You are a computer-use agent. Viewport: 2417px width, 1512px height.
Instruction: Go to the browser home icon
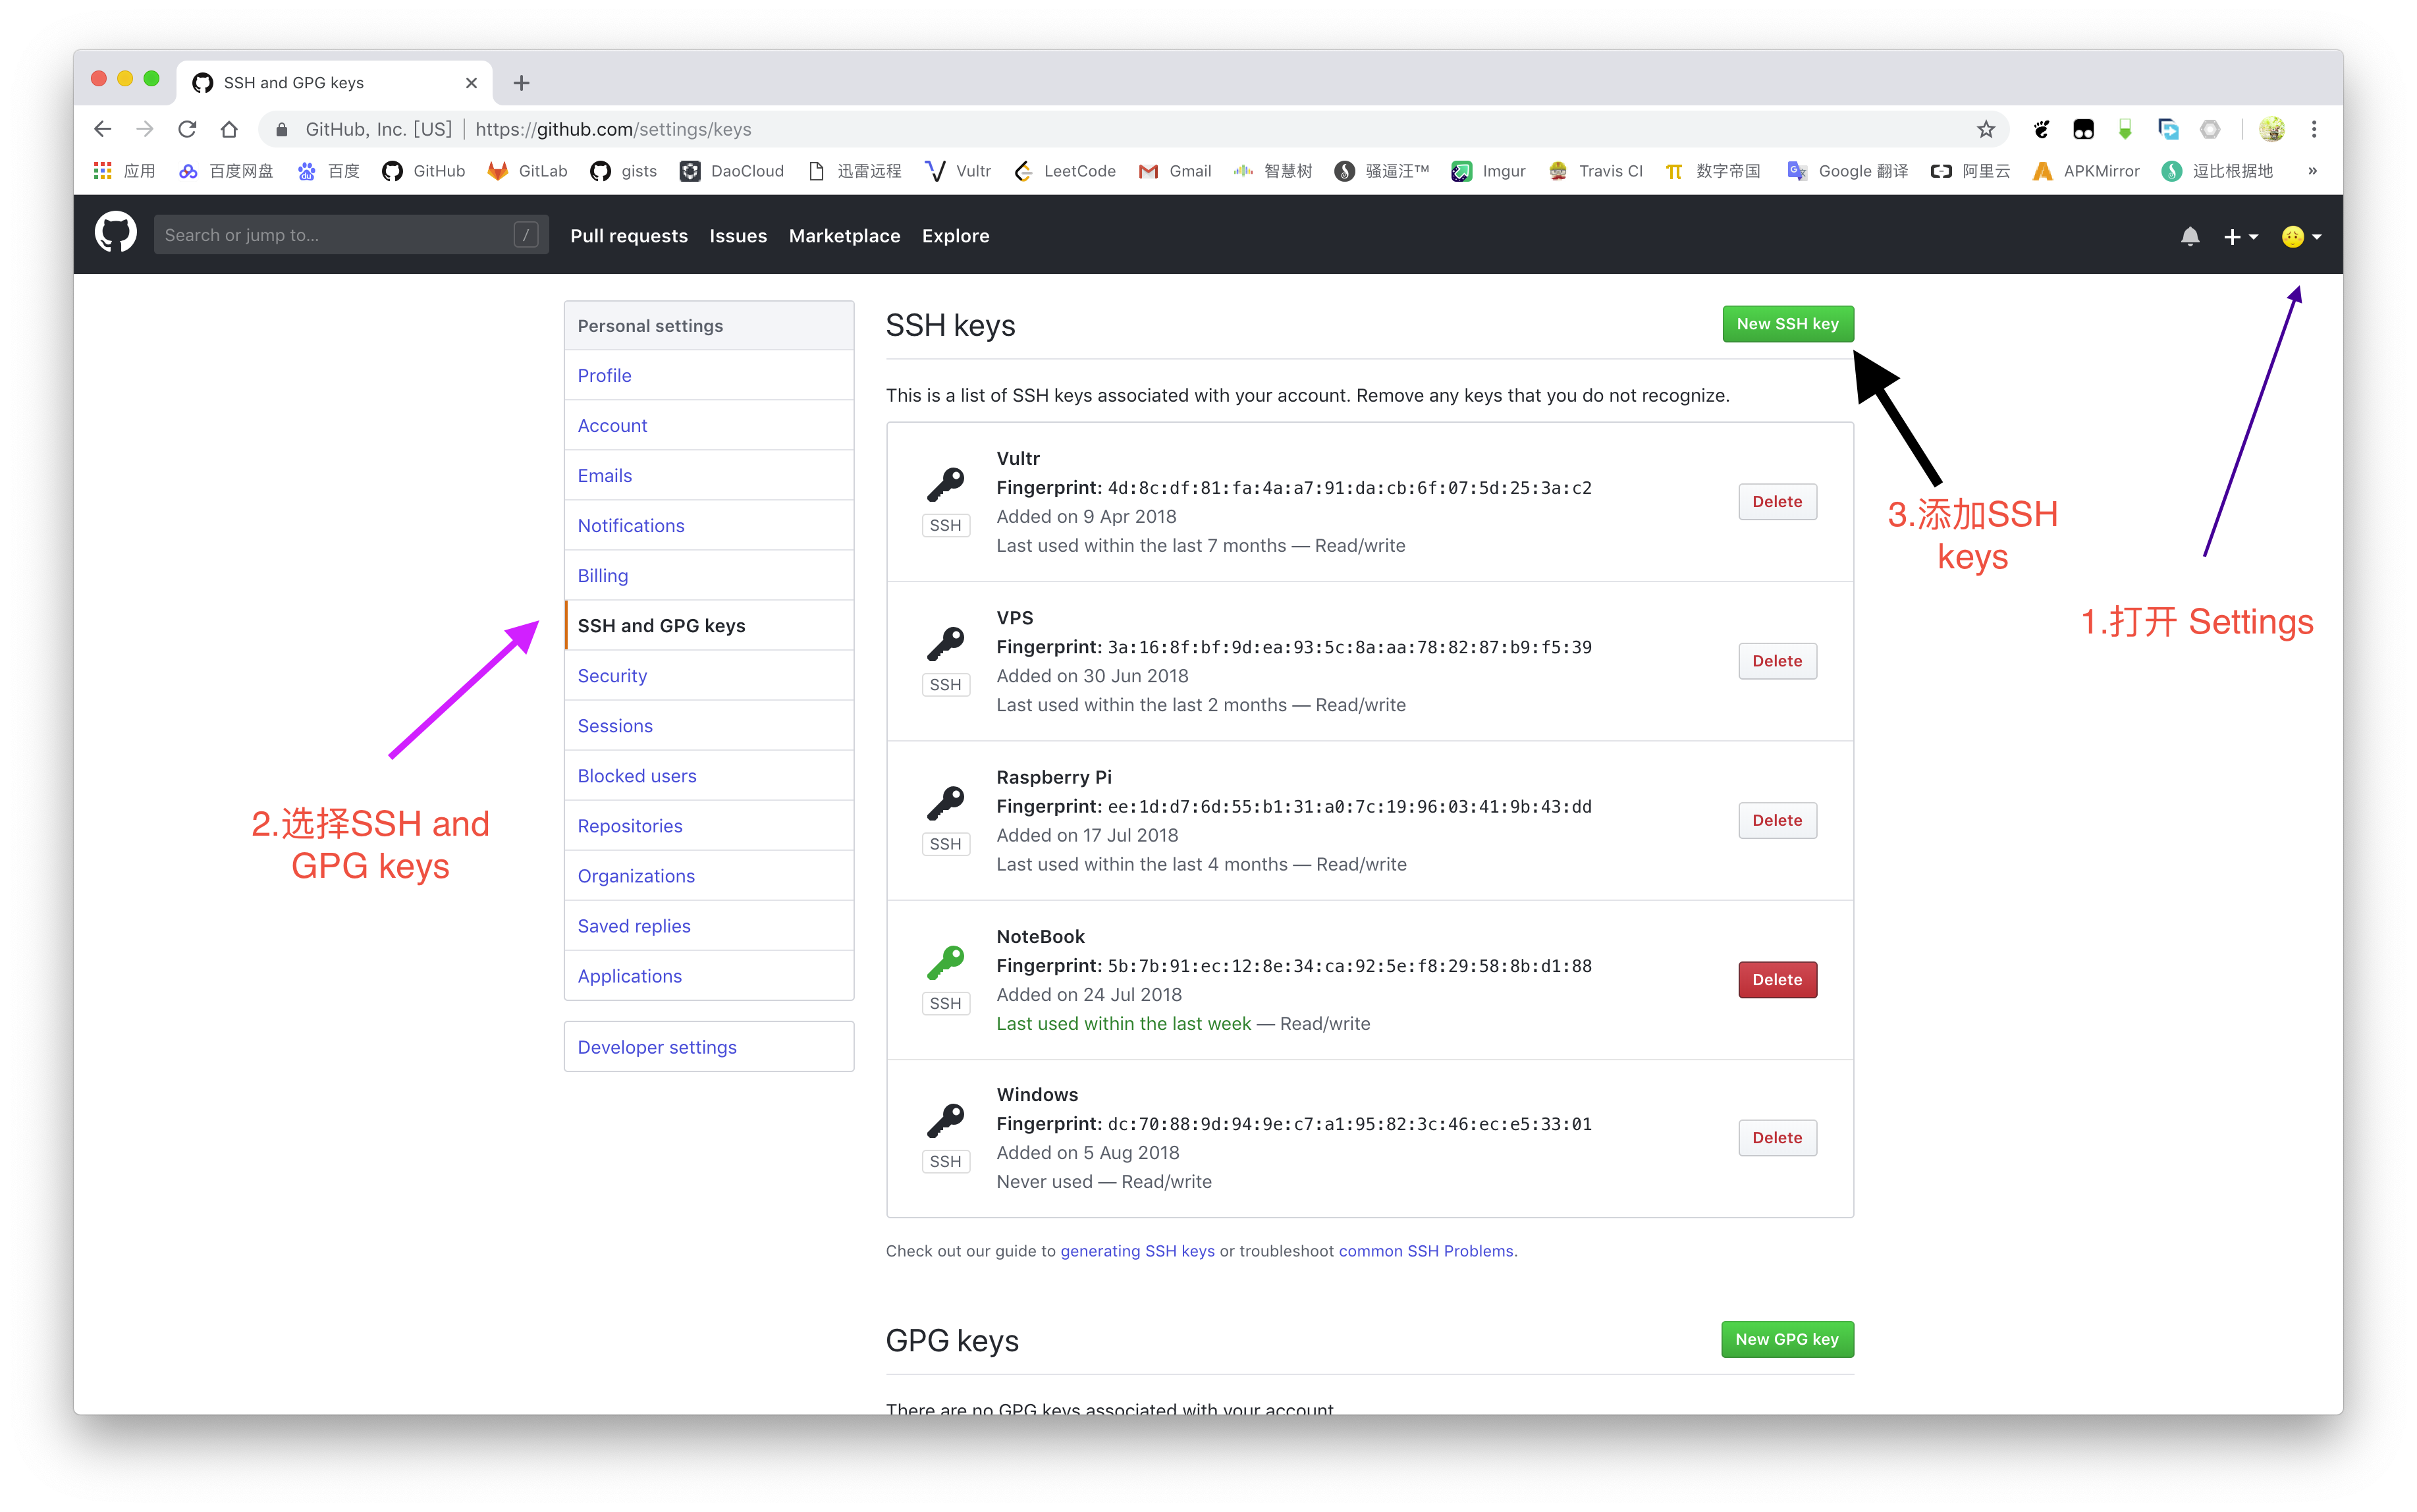229,129
